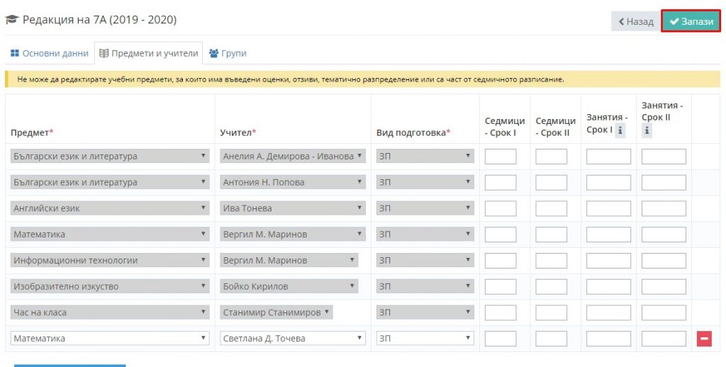Open Вид подготовка dropdown in Английски език row
726x367 pixels.
425,208
